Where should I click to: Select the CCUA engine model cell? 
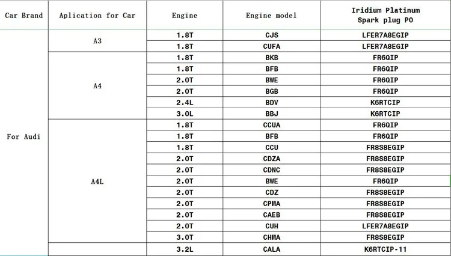point(271,125)
